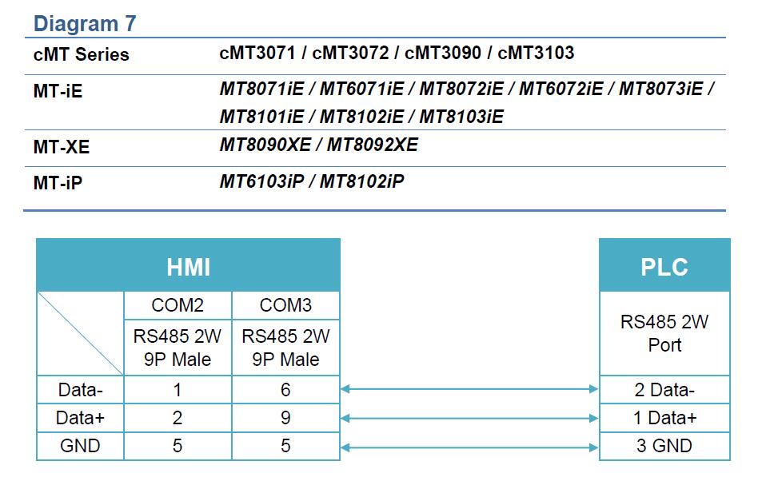This screenshot has width=774, height=481.
Task: Select the cMT Series row label
Action: click(x=81, y=55)
